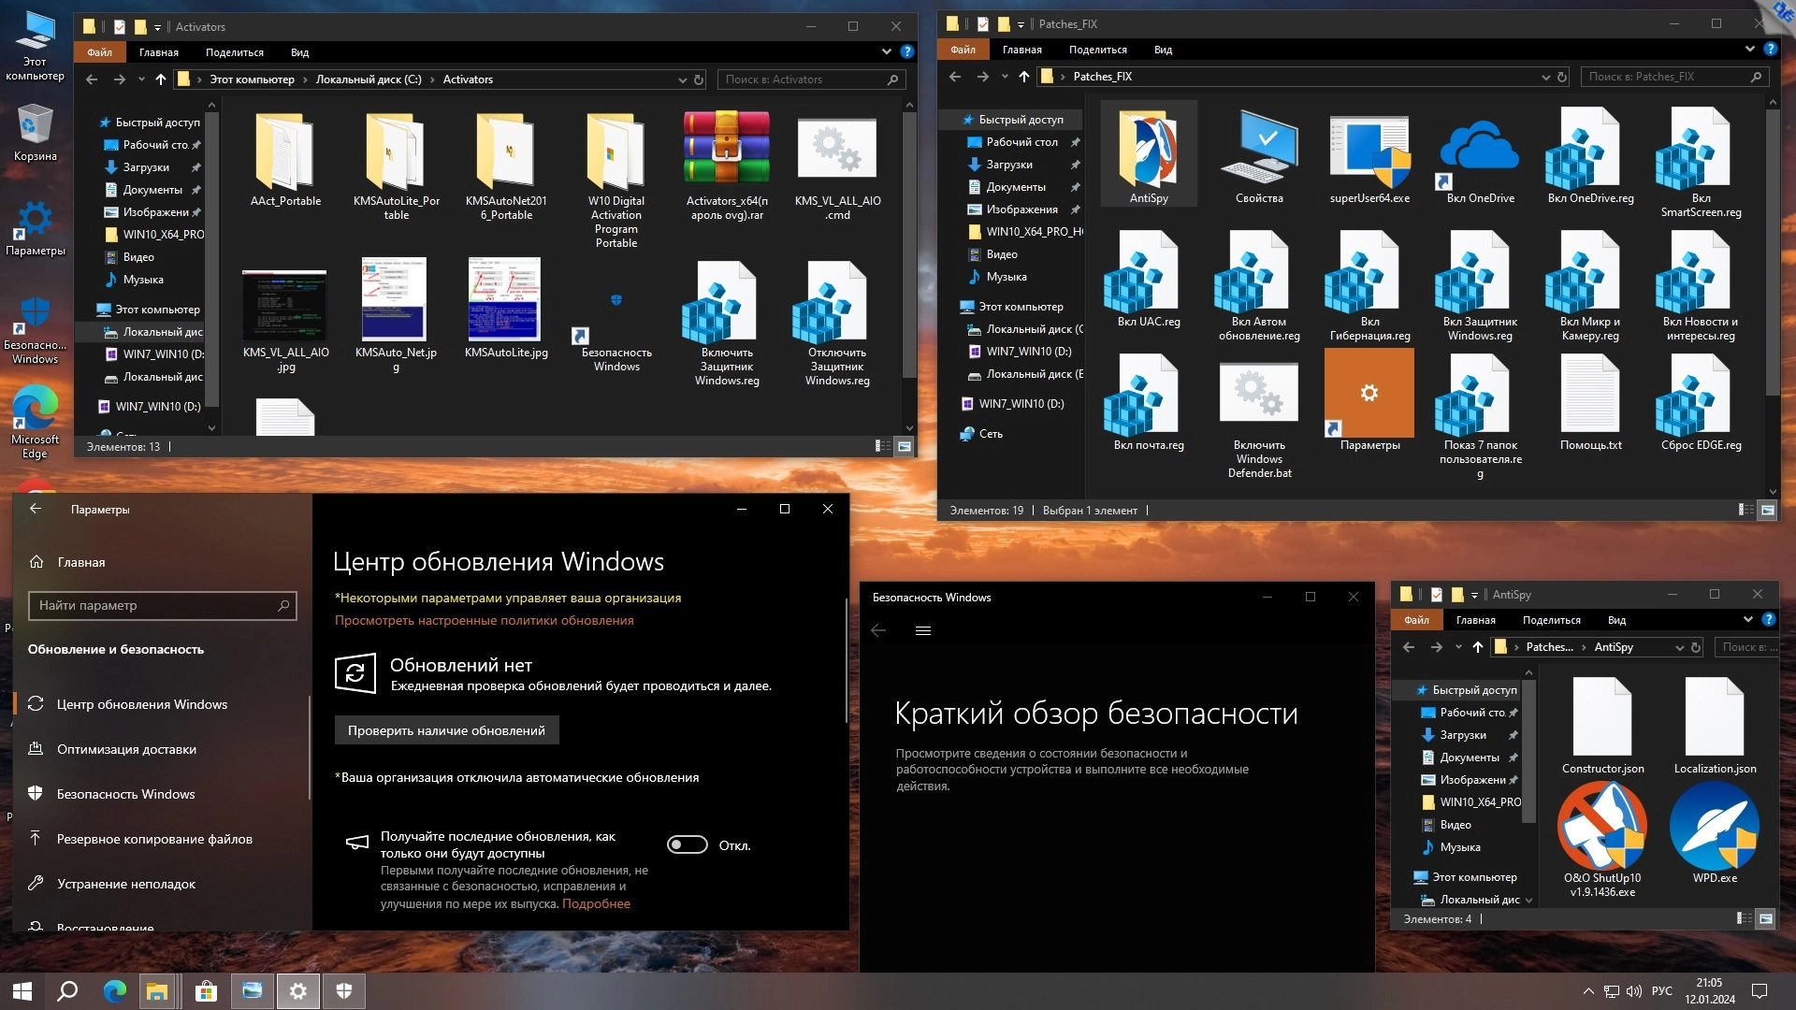Screen dimensions: 1796x1010
Task: Switch AntiSpy window to large icons view
Action: tap(1766, 919)
